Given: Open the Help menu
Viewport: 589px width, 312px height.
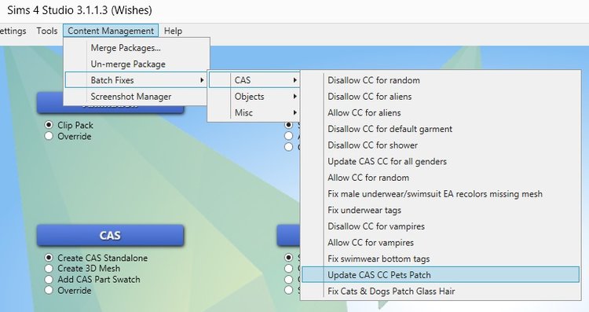Looking at the screenshot, I should click(174, 31).
